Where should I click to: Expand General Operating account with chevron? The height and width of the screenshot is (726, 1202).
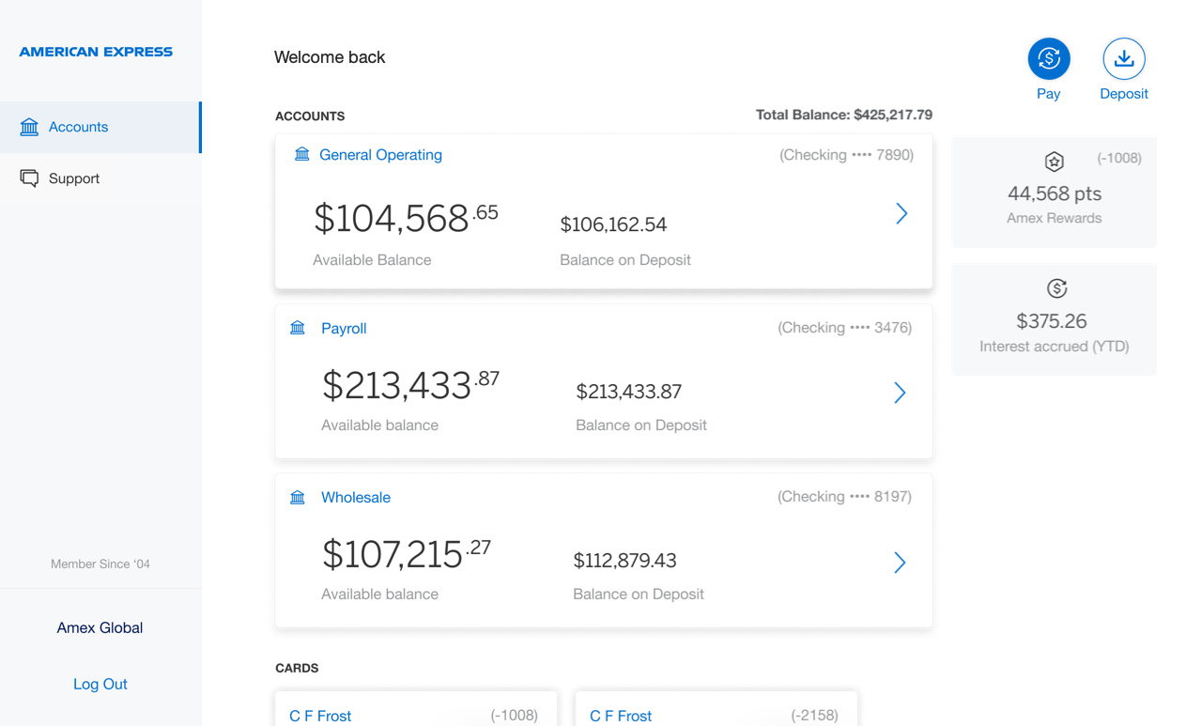[x=901, y=213]
